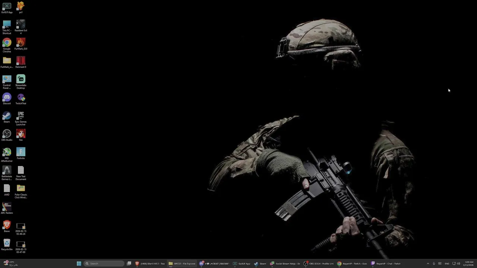477x268 pixels.
Task: Open the FurMark_w... folder on the desktop
Action: (x=7, y=63)
